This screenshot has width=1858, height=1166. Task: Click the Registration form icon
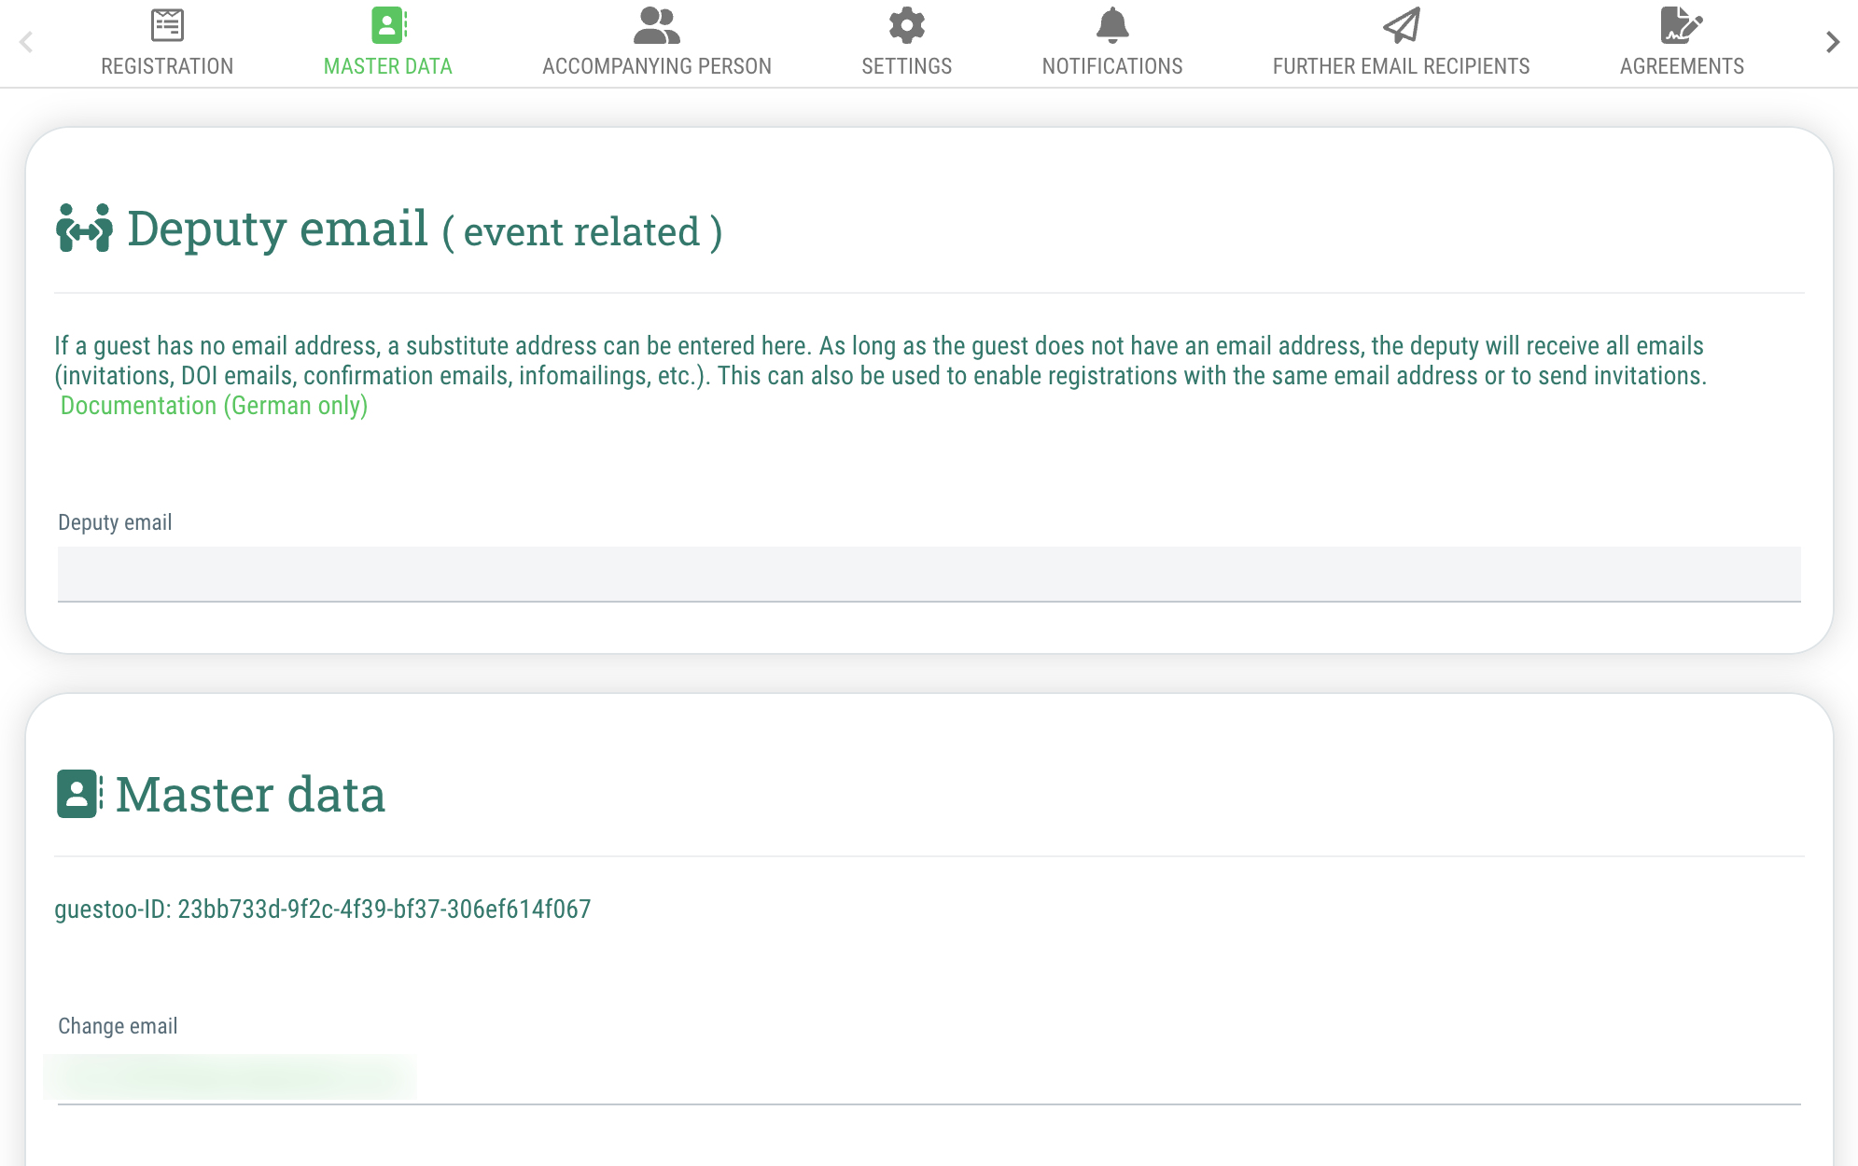pos(167,25)
